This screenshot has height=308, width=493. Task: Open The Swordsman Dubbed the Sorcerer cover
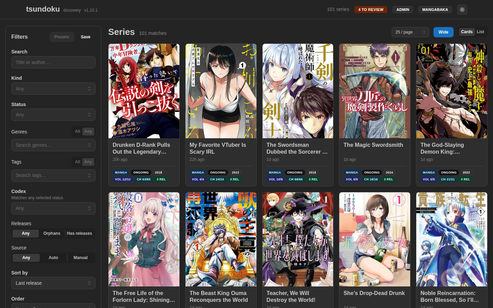coord(298,91)
